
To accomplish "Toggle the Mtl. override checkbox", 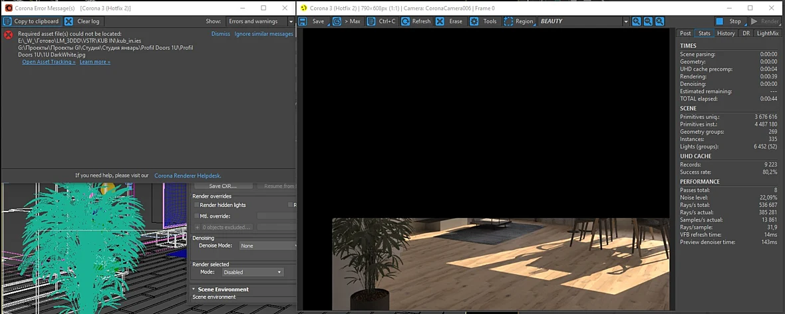I will click(x=197, y=216).
